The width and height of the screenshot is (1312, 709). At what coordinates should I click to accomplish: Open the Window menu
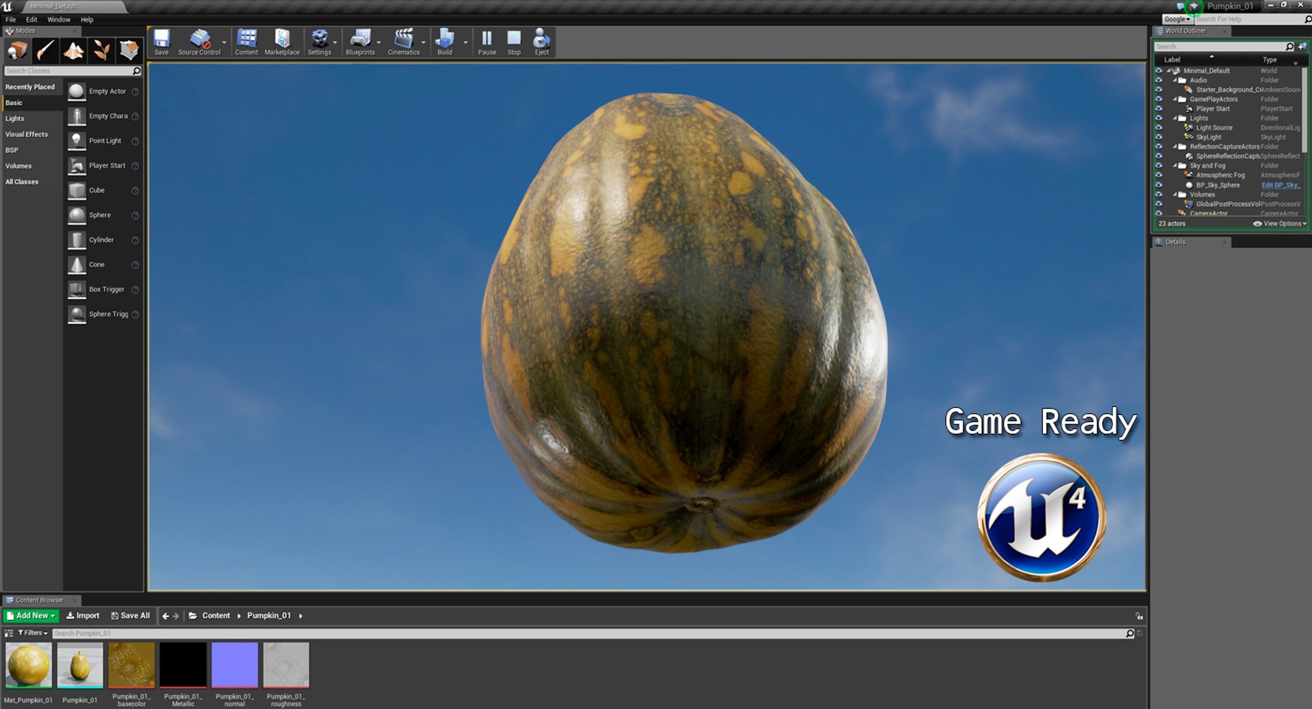(x=59, y=19)
